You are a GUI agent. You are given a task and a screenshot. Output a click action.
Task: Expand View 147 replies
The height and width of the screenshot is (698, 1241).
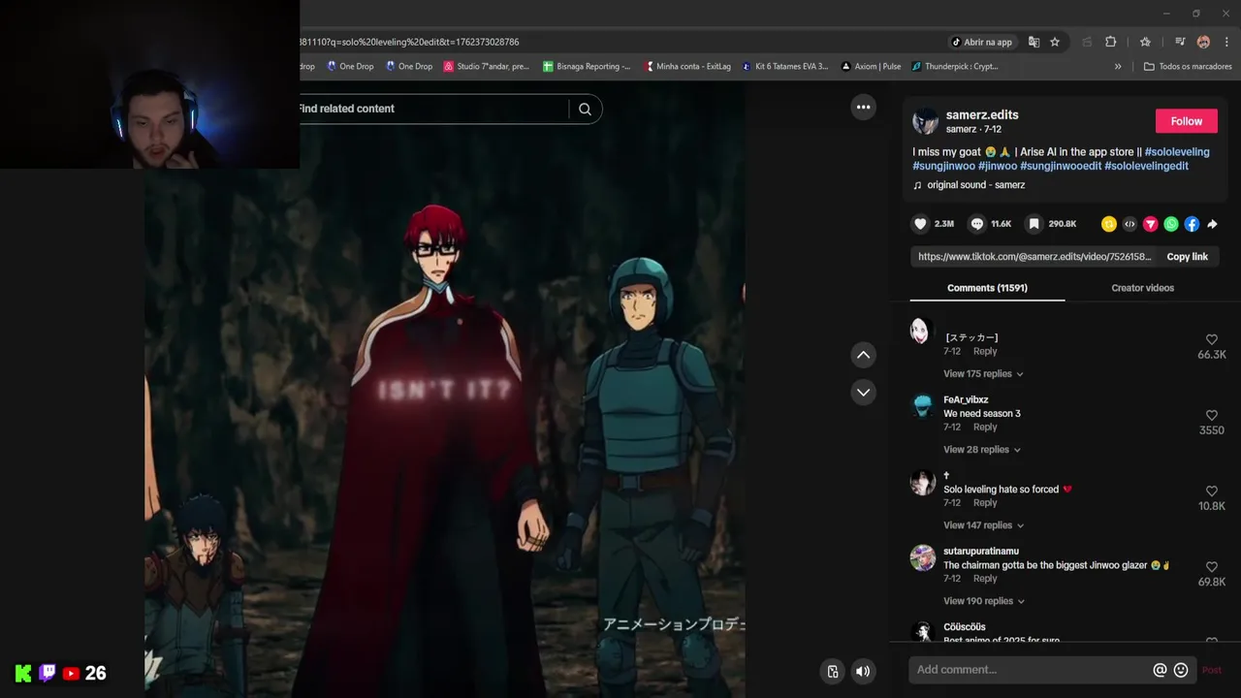(983, 525)
